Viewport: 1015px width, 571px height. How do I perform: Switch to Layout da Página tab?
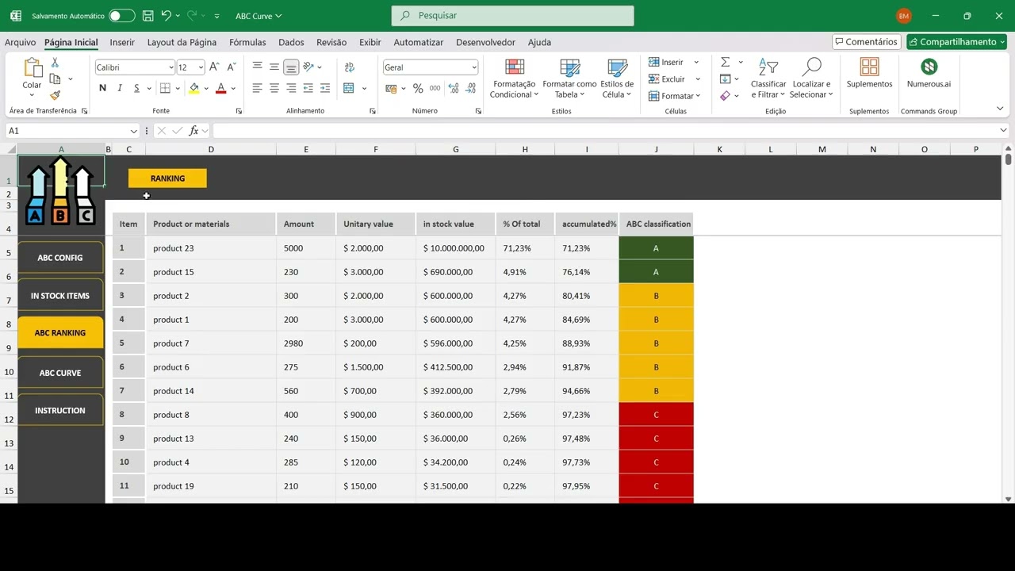click(182, 43)
